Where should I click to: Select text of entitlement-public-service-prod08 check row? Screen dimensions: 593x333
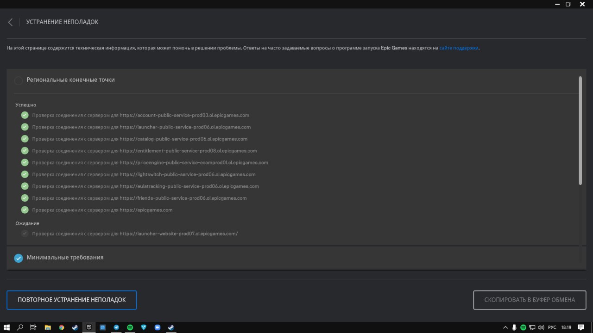(145, 151)
